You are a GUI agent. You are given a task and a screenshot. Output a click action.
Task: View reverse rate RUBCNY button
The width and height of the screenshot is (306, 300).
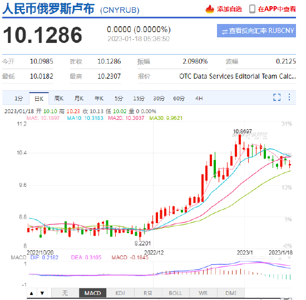pos(256,31)
